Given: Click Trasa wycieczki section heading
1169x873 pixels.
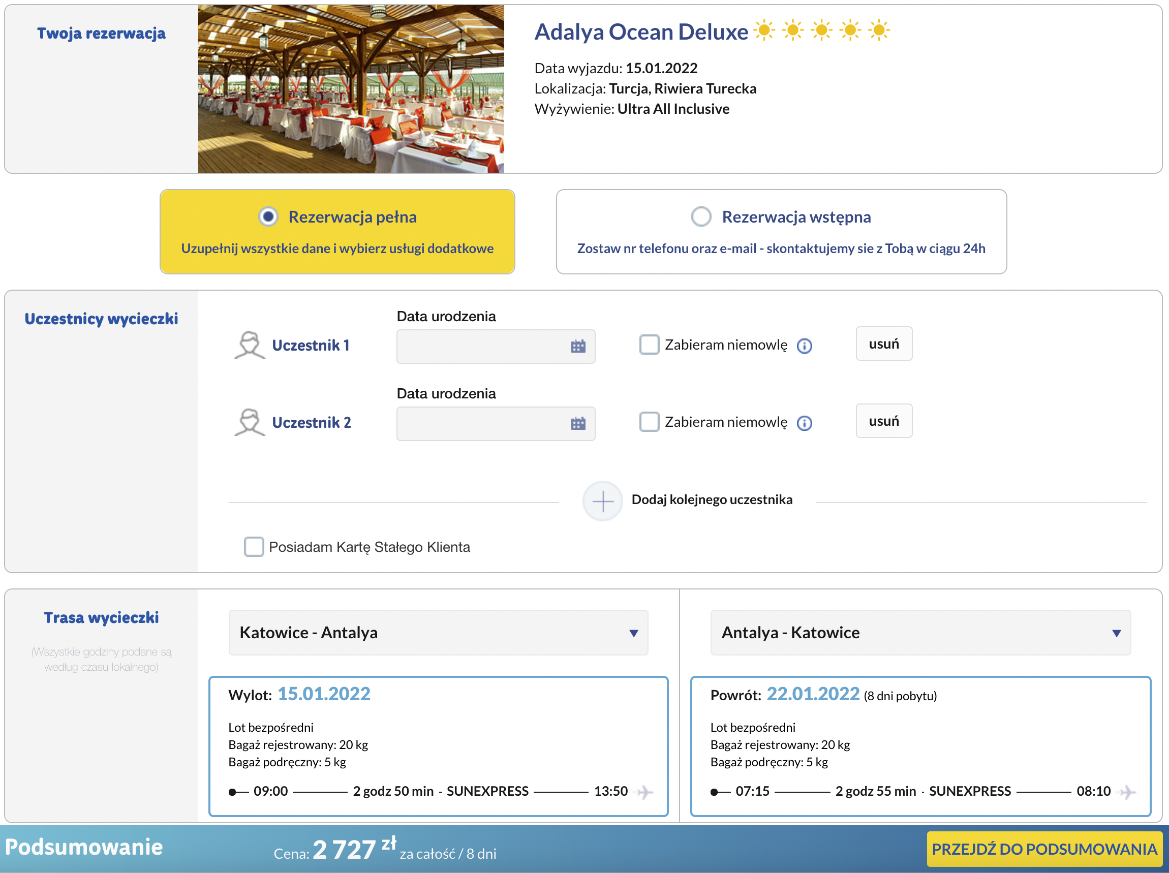Looking at the screenshot, I should [x=101, y=618].
